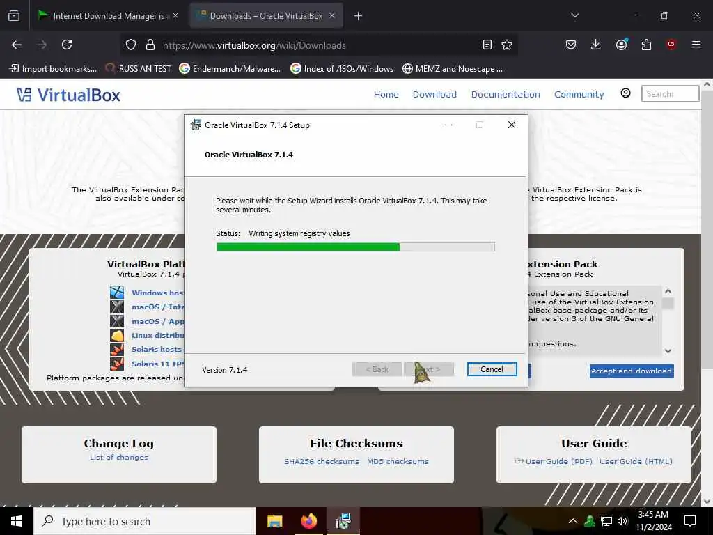
Task: Open the Import bookmarks toolbar item
Action: click(53, 69)
